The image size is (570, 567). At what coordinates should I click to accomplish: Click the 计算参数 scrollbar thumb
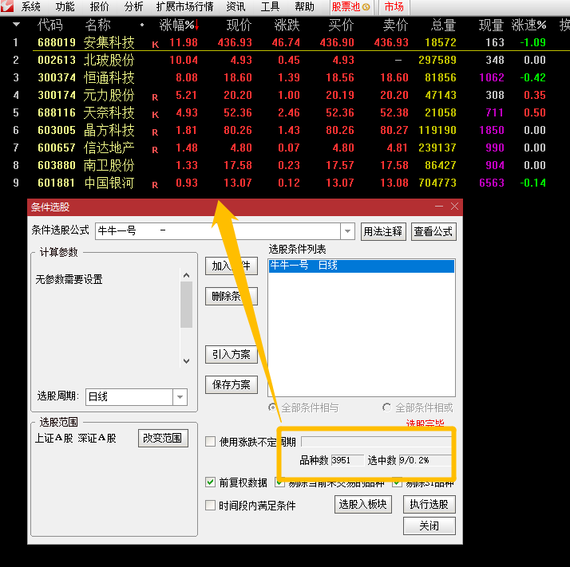[x=187, y=305]
